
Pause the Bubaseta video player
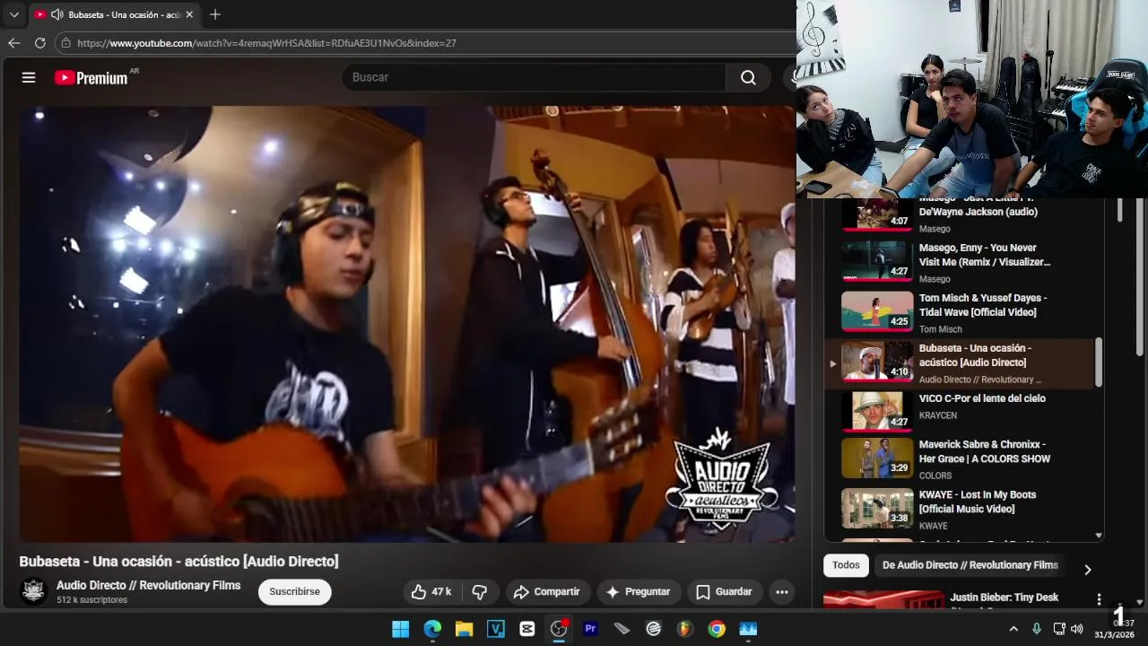[407, 324]
